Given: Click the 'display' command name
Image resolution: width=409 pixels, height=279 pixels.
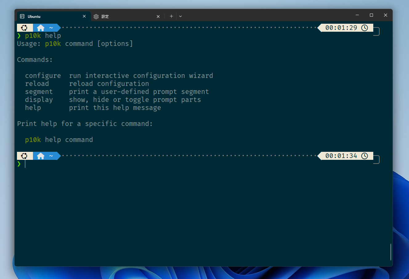Looking at the screenshot, I should point(39,100).
